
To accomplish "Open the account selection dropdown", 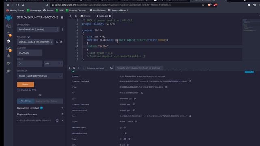I will [x=35, y=42].
